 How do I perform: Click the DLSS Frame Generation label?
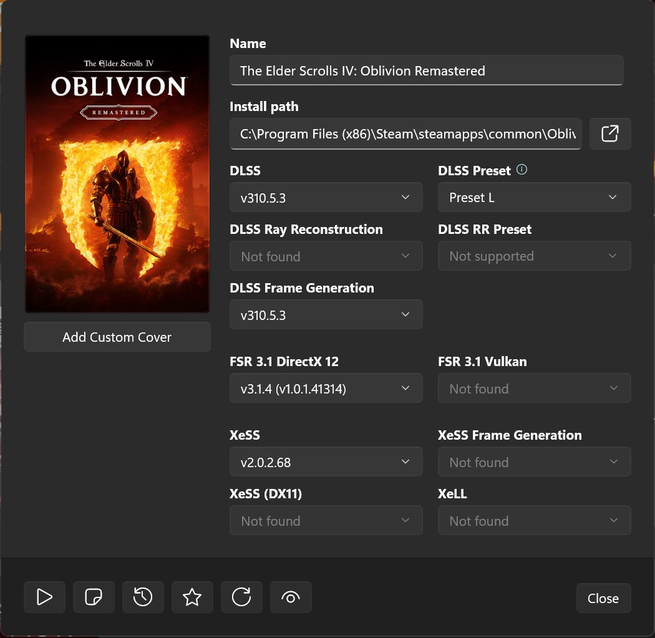click(302, 288)
